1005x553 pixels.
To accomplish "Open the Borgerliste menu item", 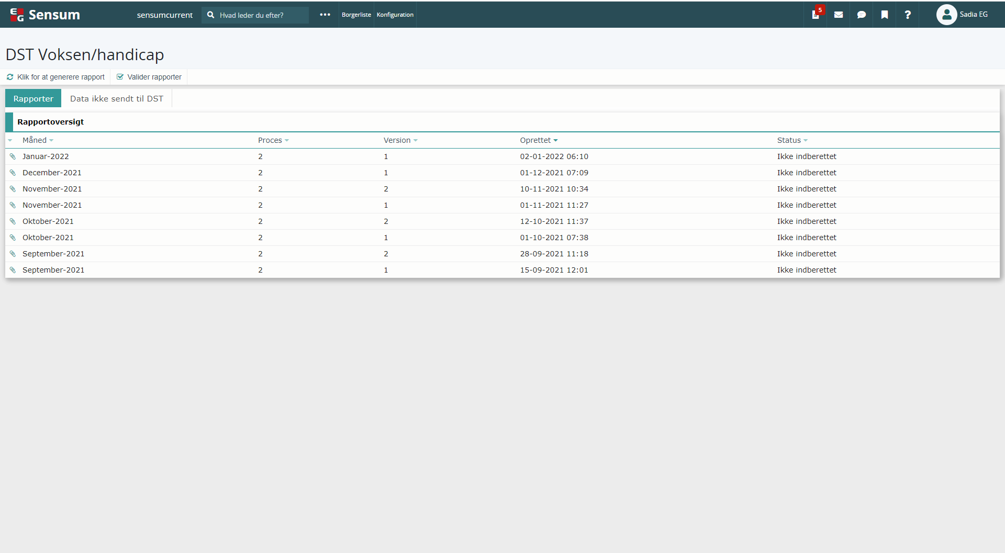I will point(356,15).
